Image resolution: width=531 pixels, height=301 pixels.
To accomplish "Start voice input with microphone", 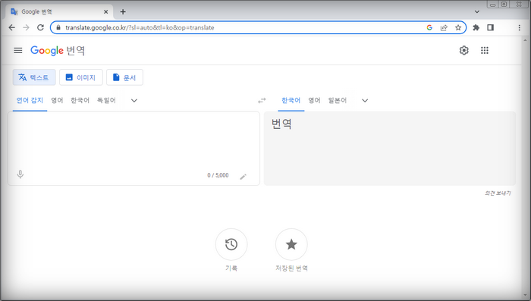I will click(x=20, y=174).
